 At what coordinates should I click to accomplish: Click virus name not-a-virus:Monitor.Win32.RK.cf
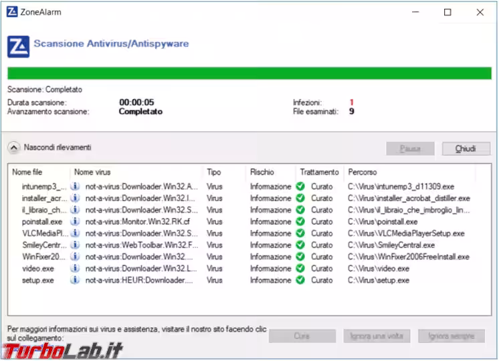pyautogui.click(x=138, y=222)
